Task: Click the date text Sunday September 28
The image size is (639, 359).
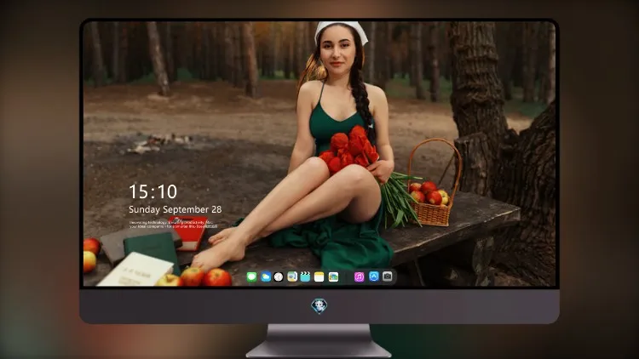Action: 176,209
